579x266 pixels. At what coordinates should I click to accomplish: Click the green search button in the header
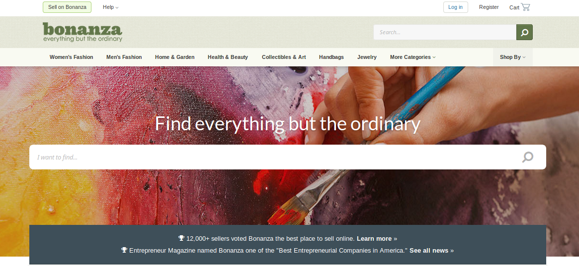[x=524, y=32]
